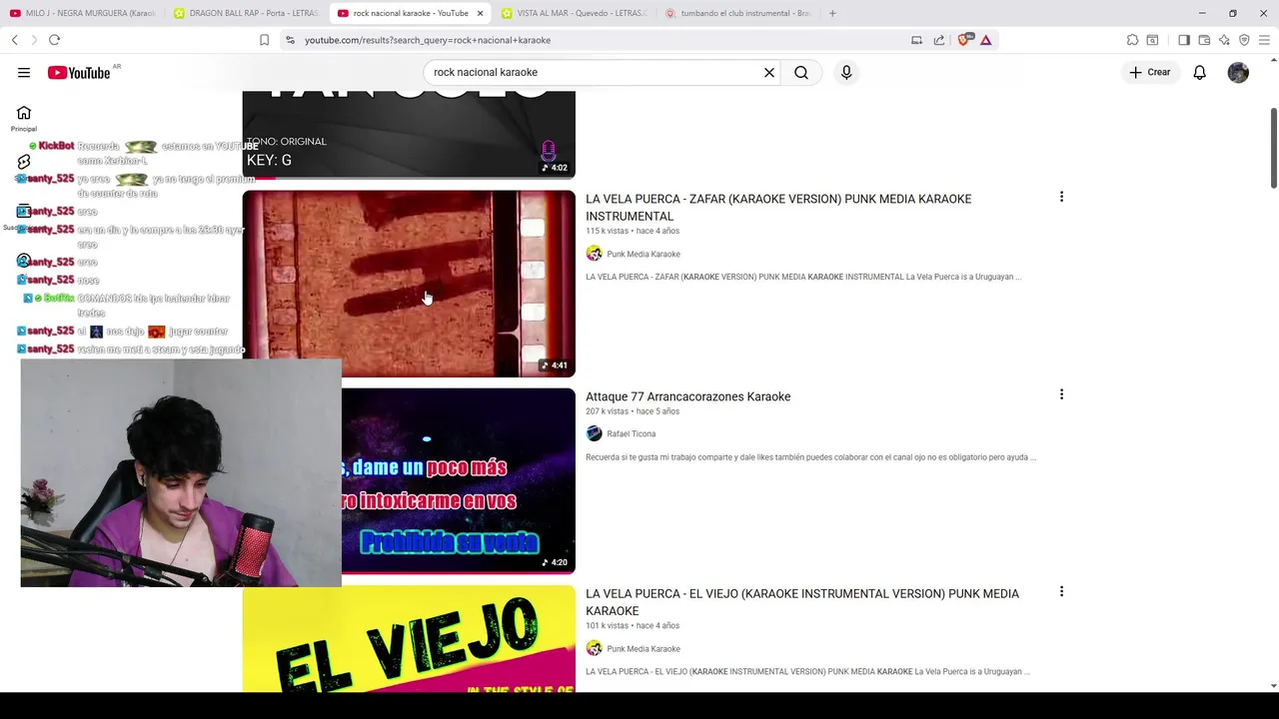
Task: Start voice search with the microphone
Action: (846, 72)
